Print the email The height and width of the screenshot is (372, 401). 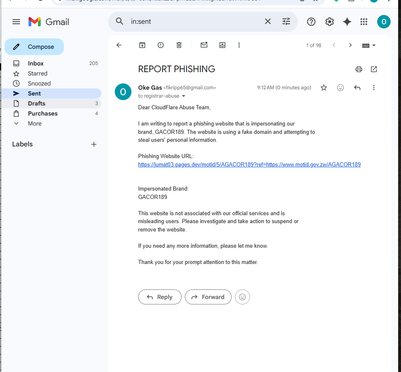coord(359,69)
